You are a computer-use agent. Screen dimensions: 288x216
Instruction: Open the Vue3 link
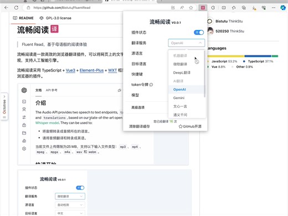click(70, 70)
